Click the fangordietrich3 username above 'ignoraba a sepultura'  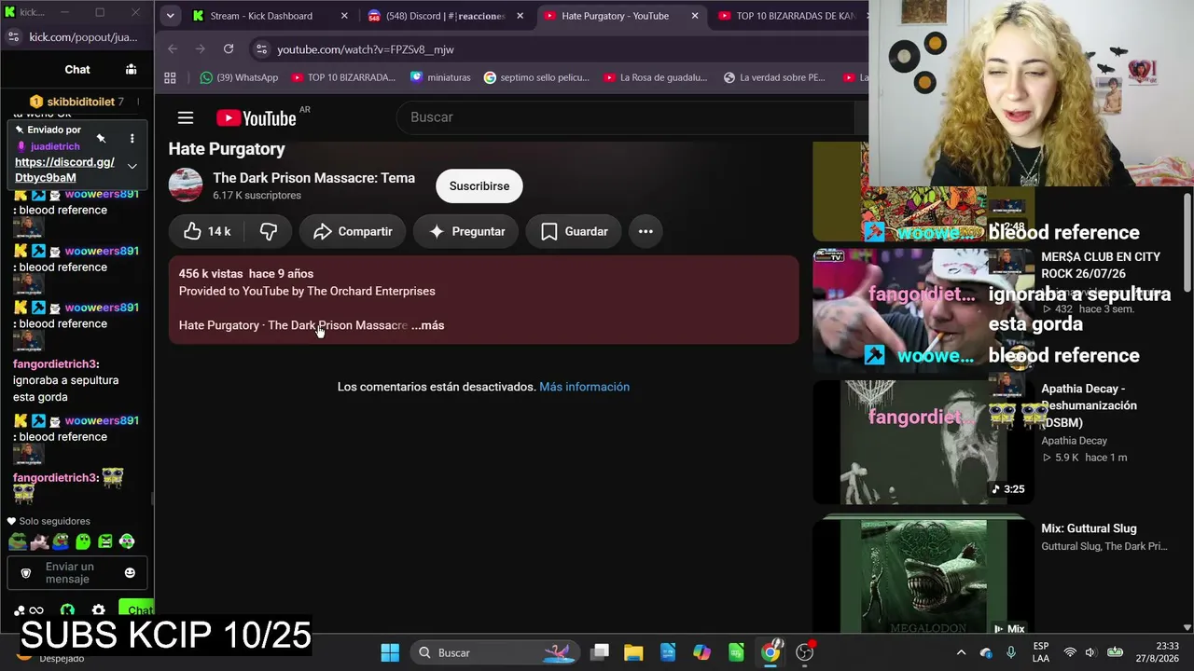coord(54,364)
